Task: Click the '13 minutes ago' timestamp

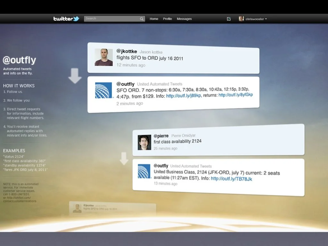Action: tap(166, 184)
